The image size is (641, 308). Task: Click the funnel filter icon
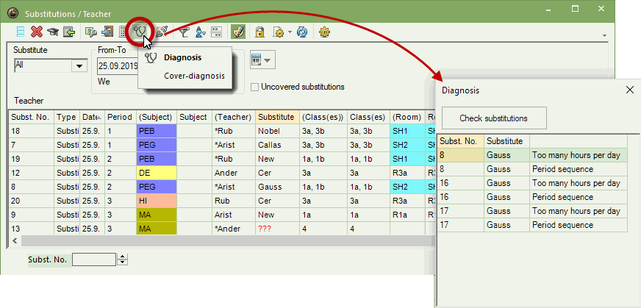pos(184,32)
